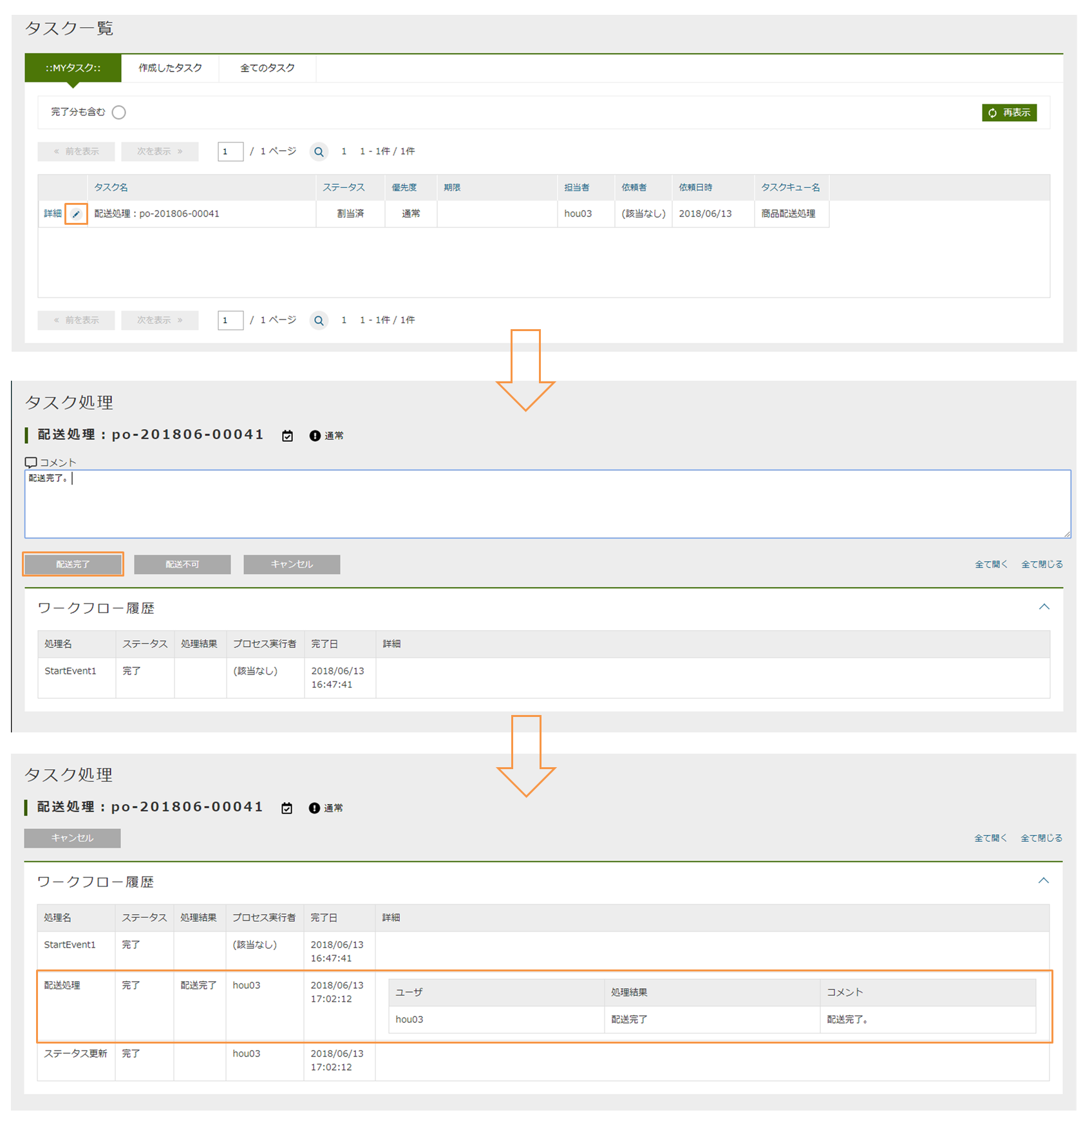Click 全て閉じる in the bottom panel
Image resolution: width=1083 pixels, height=1126 pixels.
(1041, 838)
